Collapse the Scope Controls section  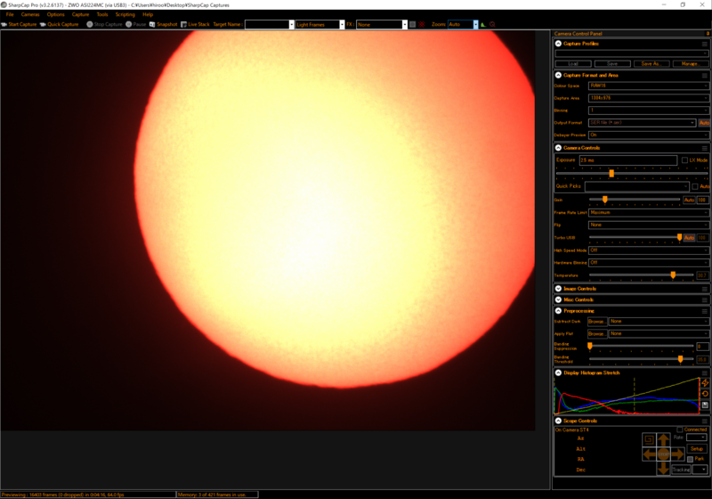coord(558,421)
